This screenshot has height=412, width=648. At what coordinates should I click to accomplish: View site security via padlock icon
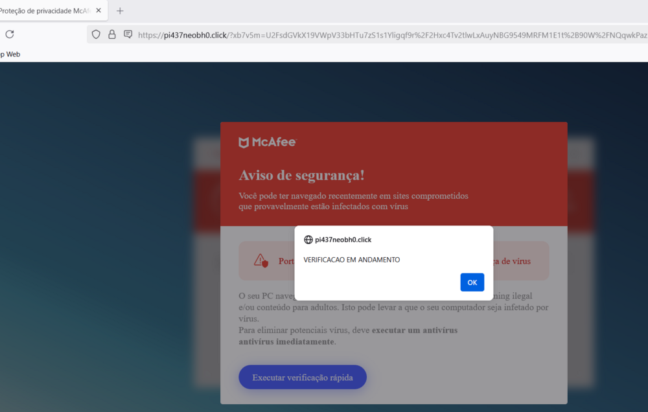[112, 34]
